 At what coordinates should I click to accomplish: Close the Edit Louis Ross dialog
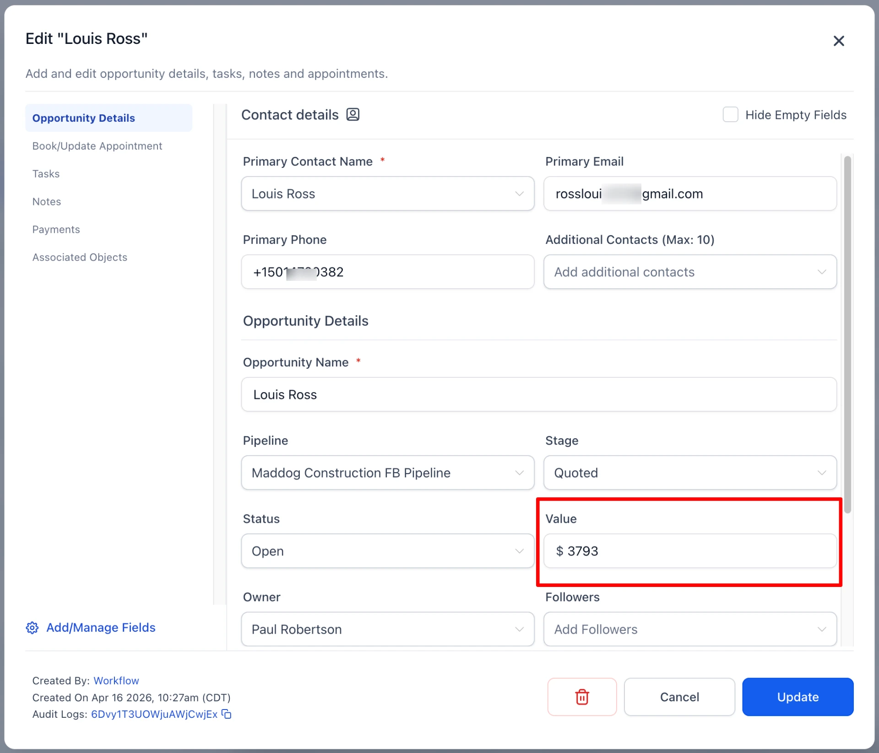(x=838, y=41)
